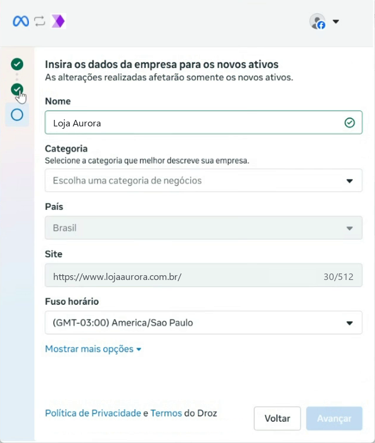Click the green validation check in Nome field
Screen dimensions: 375x443
pyautogui.click(x=350, y=123)
